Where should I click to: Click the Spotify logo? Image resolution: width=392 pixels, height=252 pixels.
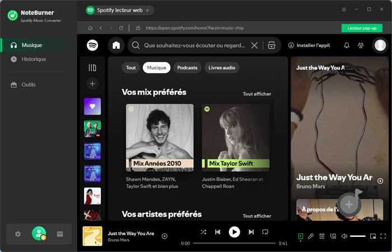coord(92,45)
